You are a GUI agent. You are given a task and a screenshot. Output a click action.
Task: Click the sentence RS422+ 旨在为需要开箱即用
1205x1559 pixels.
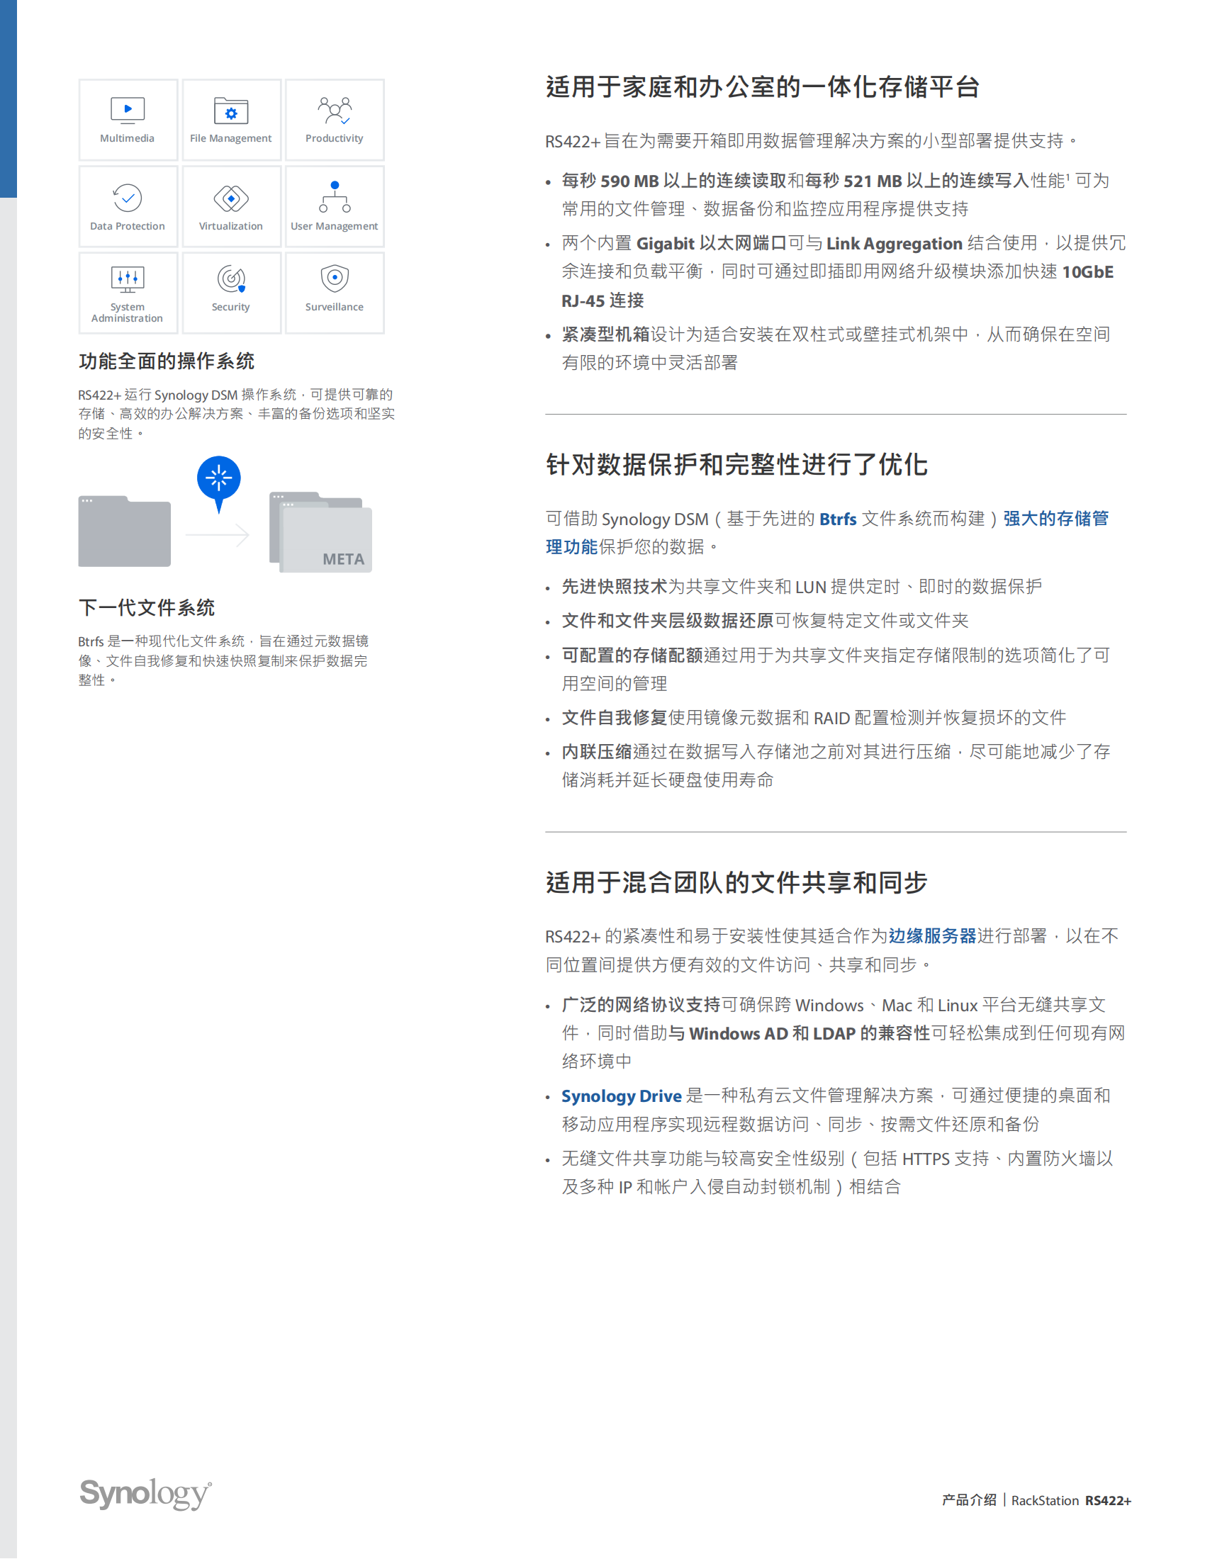[x=812, y=141]
